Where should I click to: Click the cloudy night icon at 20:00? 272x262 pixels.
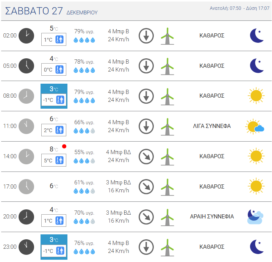255,217
